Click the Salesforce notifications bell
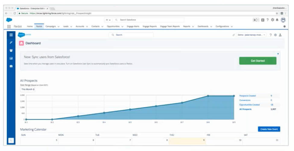The height and width of the screenshot is (151, 294). 277,20
